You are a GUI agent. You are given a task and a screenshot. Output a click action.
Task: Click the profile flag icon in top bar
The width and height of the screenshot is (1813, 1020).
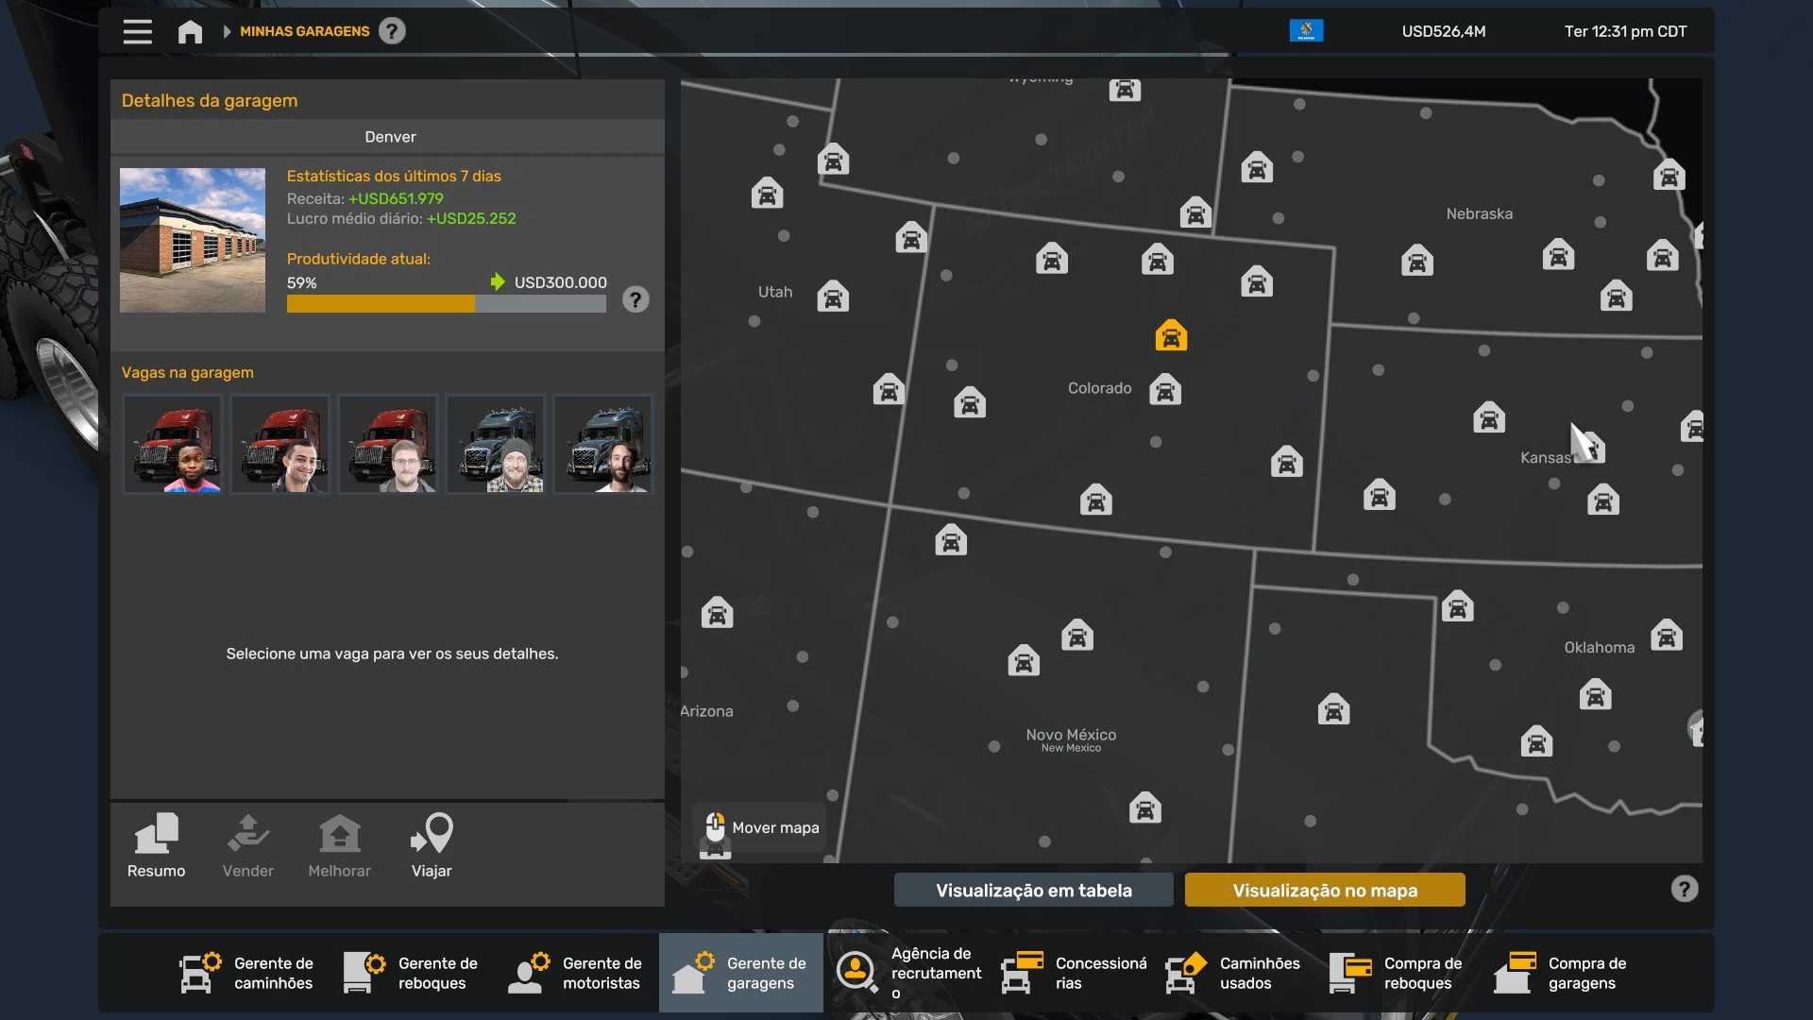1306,31
